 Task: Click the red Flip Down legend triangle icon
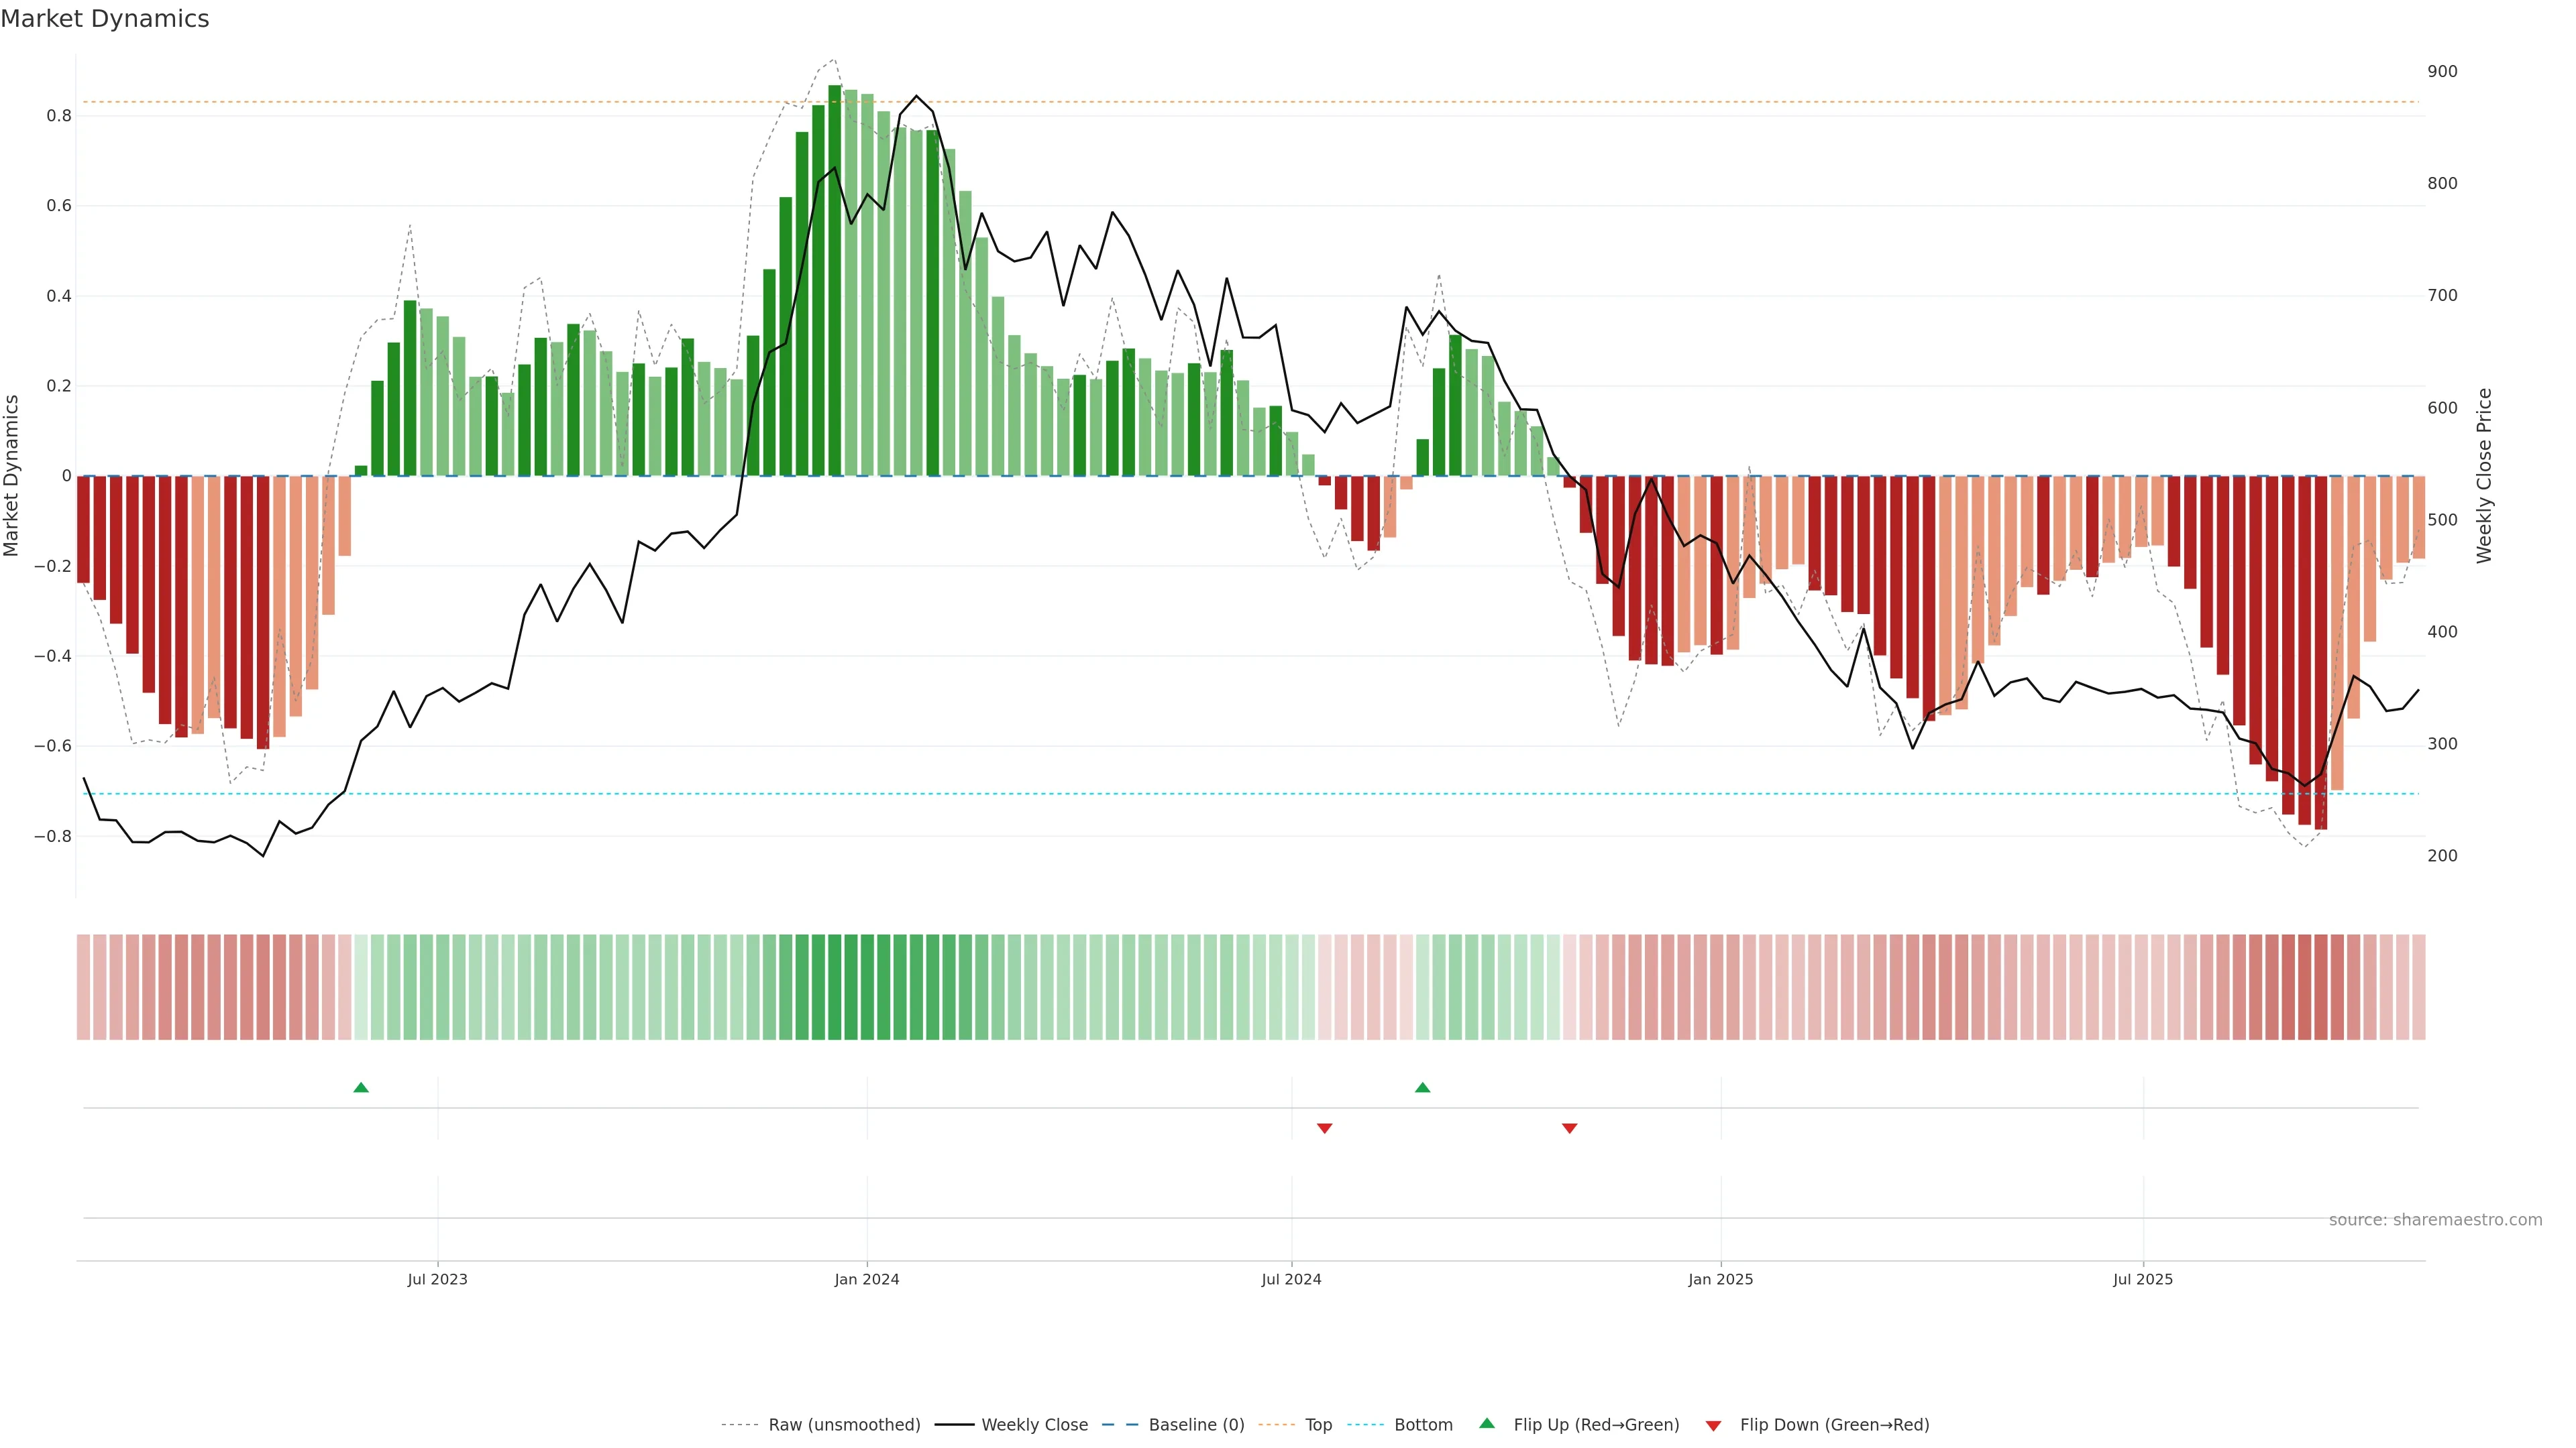coord(1713,1425)
